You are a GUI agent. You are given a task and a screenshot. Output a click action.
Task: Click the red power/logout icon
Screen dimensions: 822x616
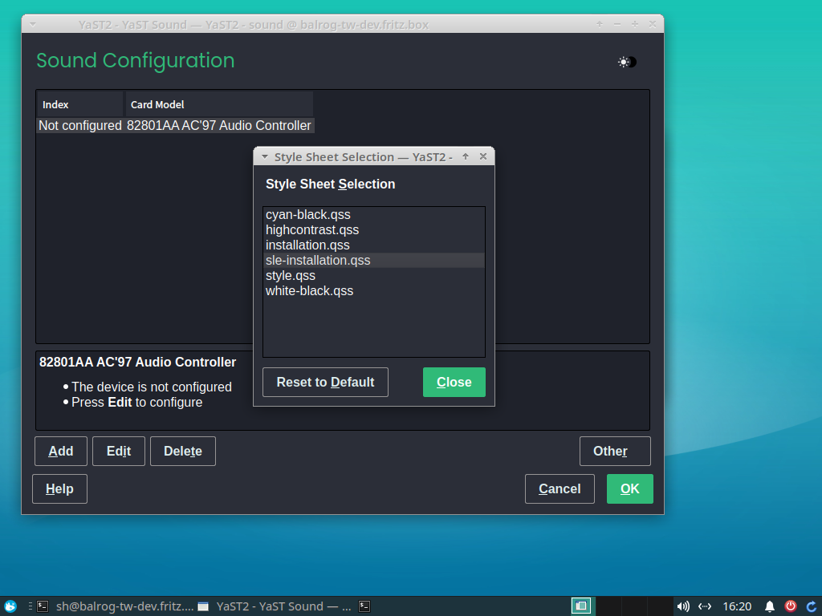tap(791, 606)
